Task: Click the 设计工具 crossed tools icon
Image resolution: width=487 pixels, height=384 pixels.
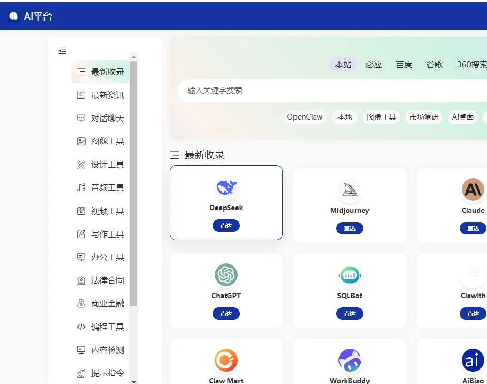Action: point(81,165)
